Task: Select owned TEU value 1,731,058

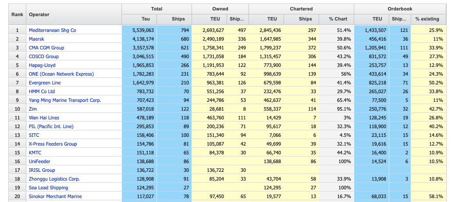Action: pos(209,56)
